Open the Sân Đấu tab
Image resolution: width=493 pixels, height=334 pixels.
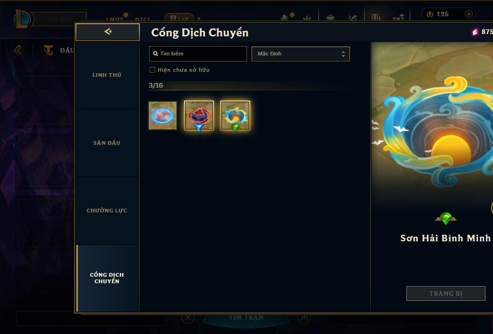pos(107,143)
